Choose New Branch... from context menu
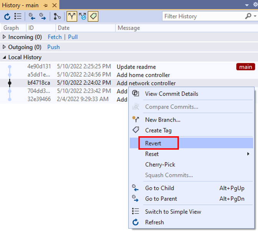 point(191,120)
